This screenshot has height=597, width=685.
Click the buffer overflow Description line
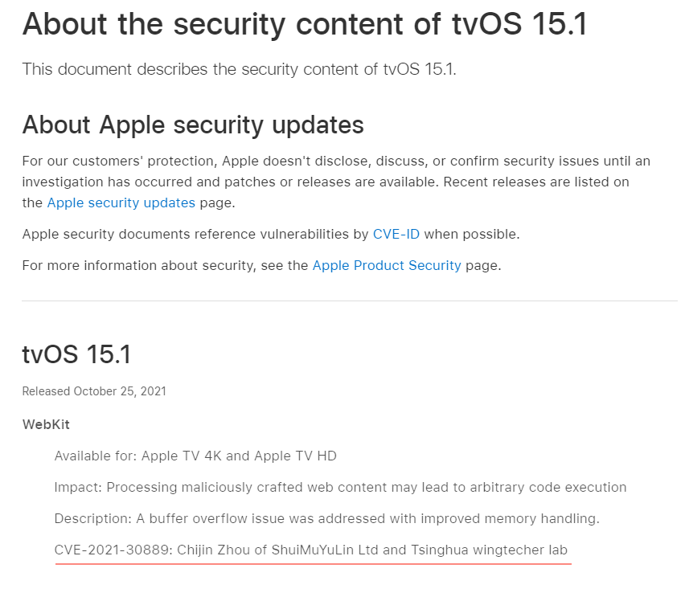326,519
